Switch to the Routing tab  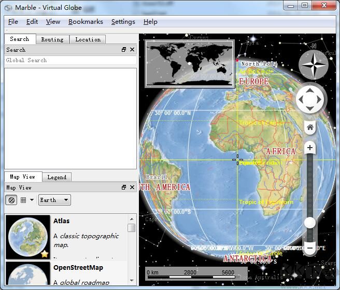pos(52,39)
